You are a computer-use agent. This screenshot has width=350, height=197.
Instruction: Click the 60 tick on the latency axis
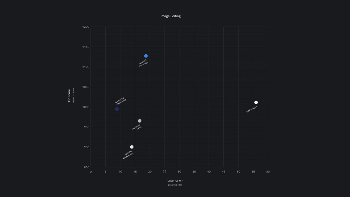pyautogui.click(x=268, y=172)
